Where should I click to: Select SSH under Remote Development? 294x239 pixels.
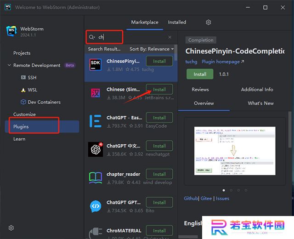[x=32, y=78]
